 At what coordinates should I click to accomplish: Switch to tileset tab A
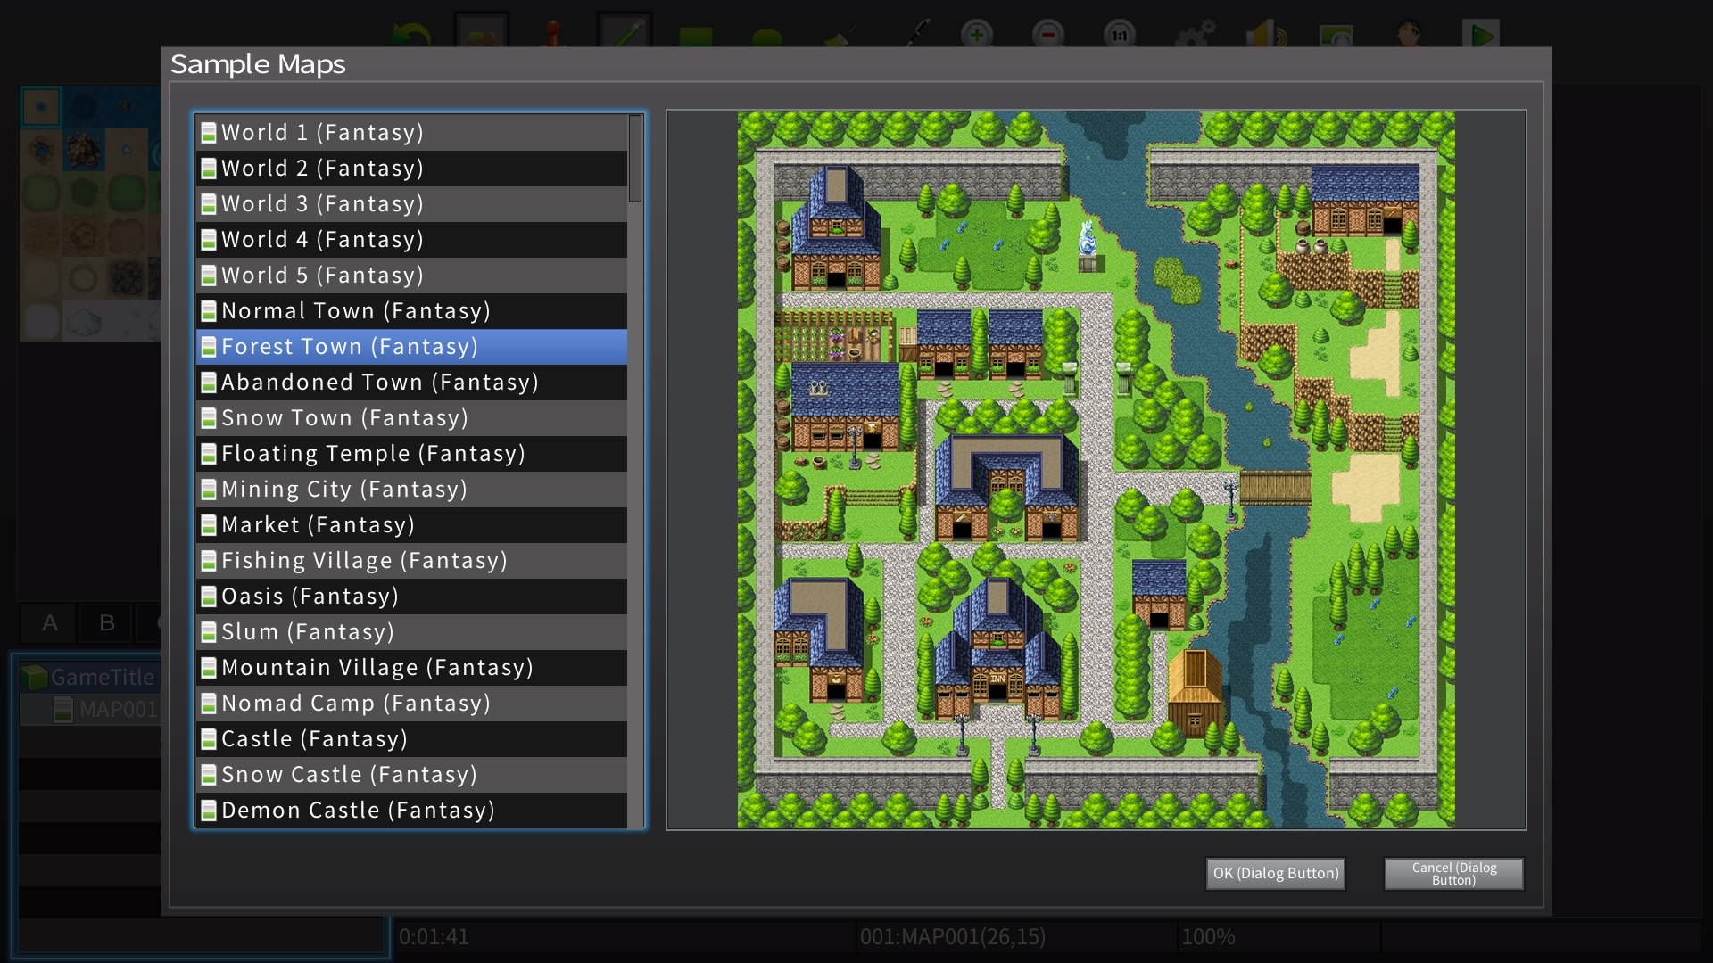(x=48, y=623)
